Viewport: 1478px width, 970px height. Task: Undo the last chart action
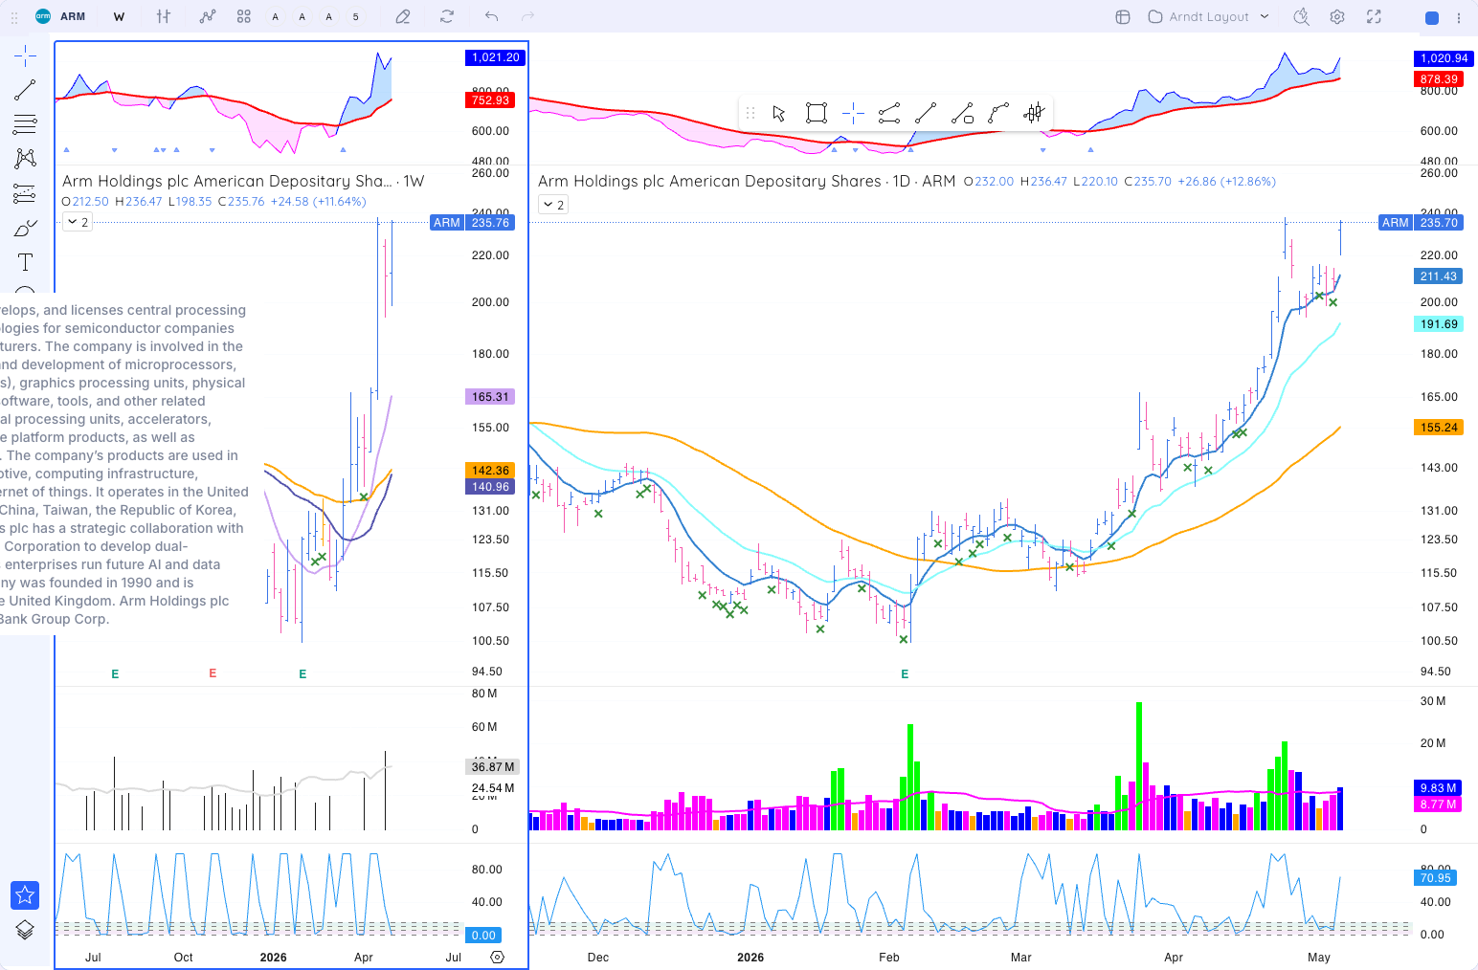[491, 16]
